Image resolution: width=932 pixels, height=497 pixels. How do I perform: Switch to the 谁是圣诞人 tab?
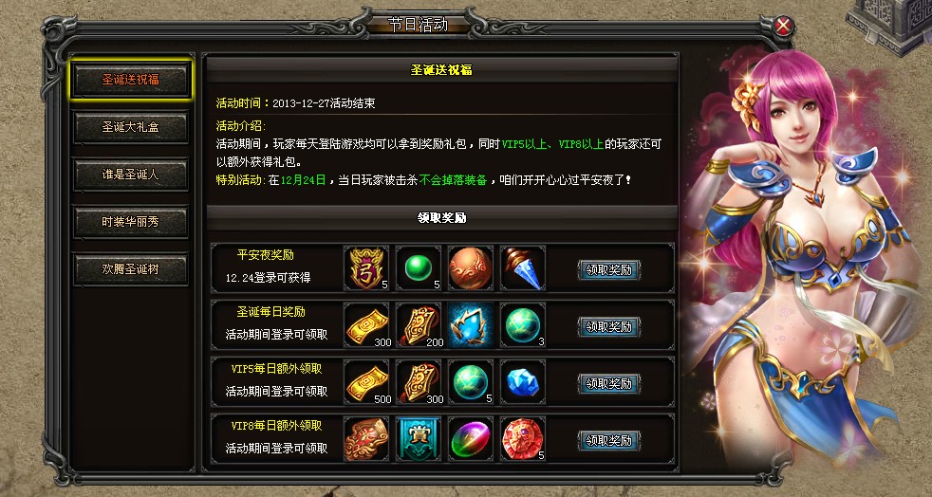tap(131, 175)
